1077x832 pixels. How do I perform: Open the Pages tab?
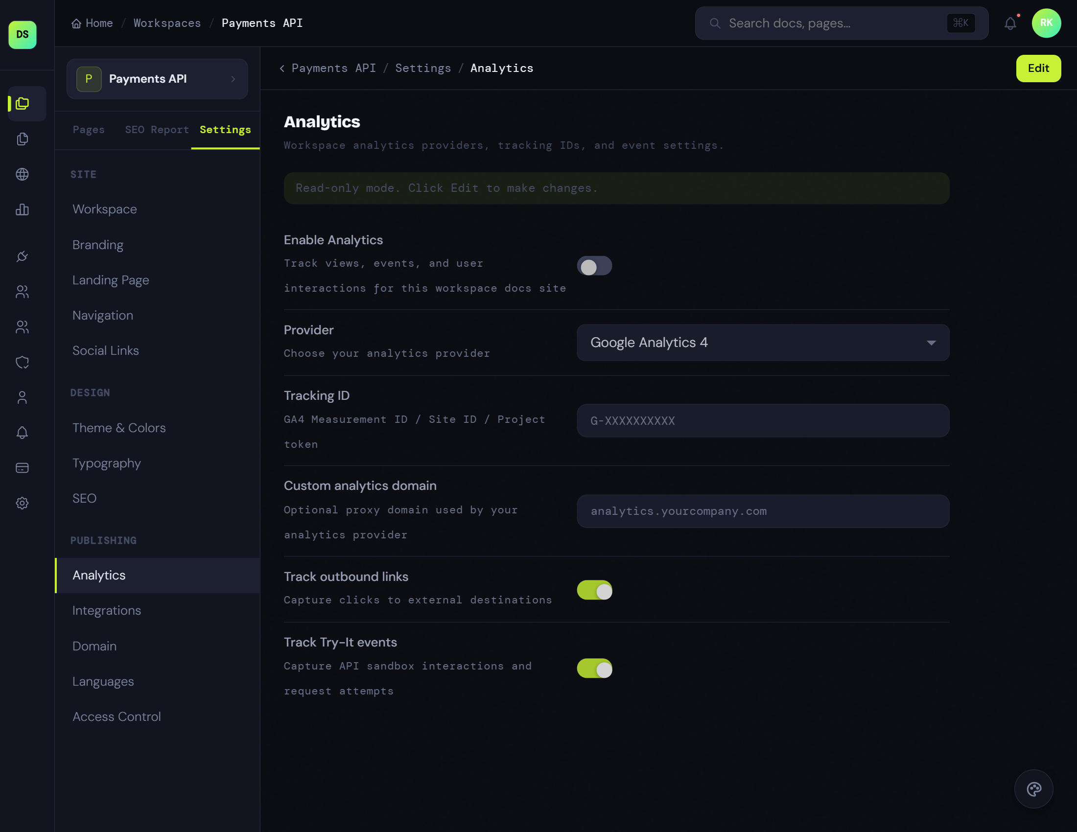click(89, 130)
